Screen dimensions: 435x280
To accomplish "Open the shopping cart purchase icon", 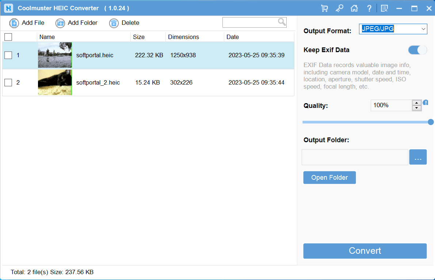I will click(324, 8).
